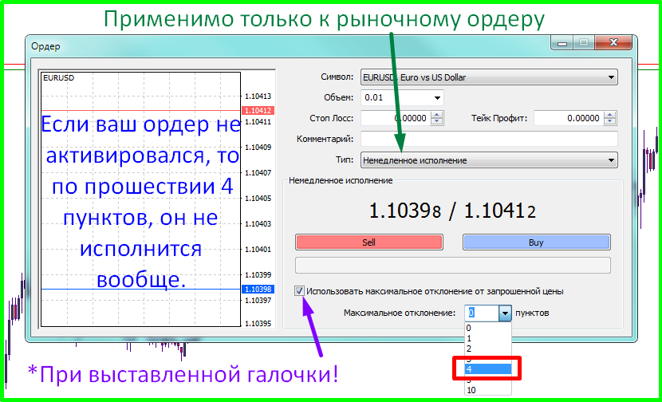Click the maximum deviation dropdown arrow
This screenshot has width=662, height=402.
(x=505, y=313)
